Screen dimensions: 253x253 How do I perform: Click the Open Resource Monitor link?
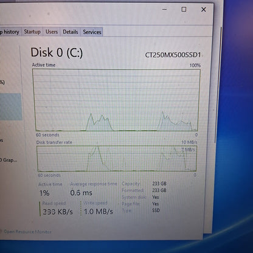27,232
